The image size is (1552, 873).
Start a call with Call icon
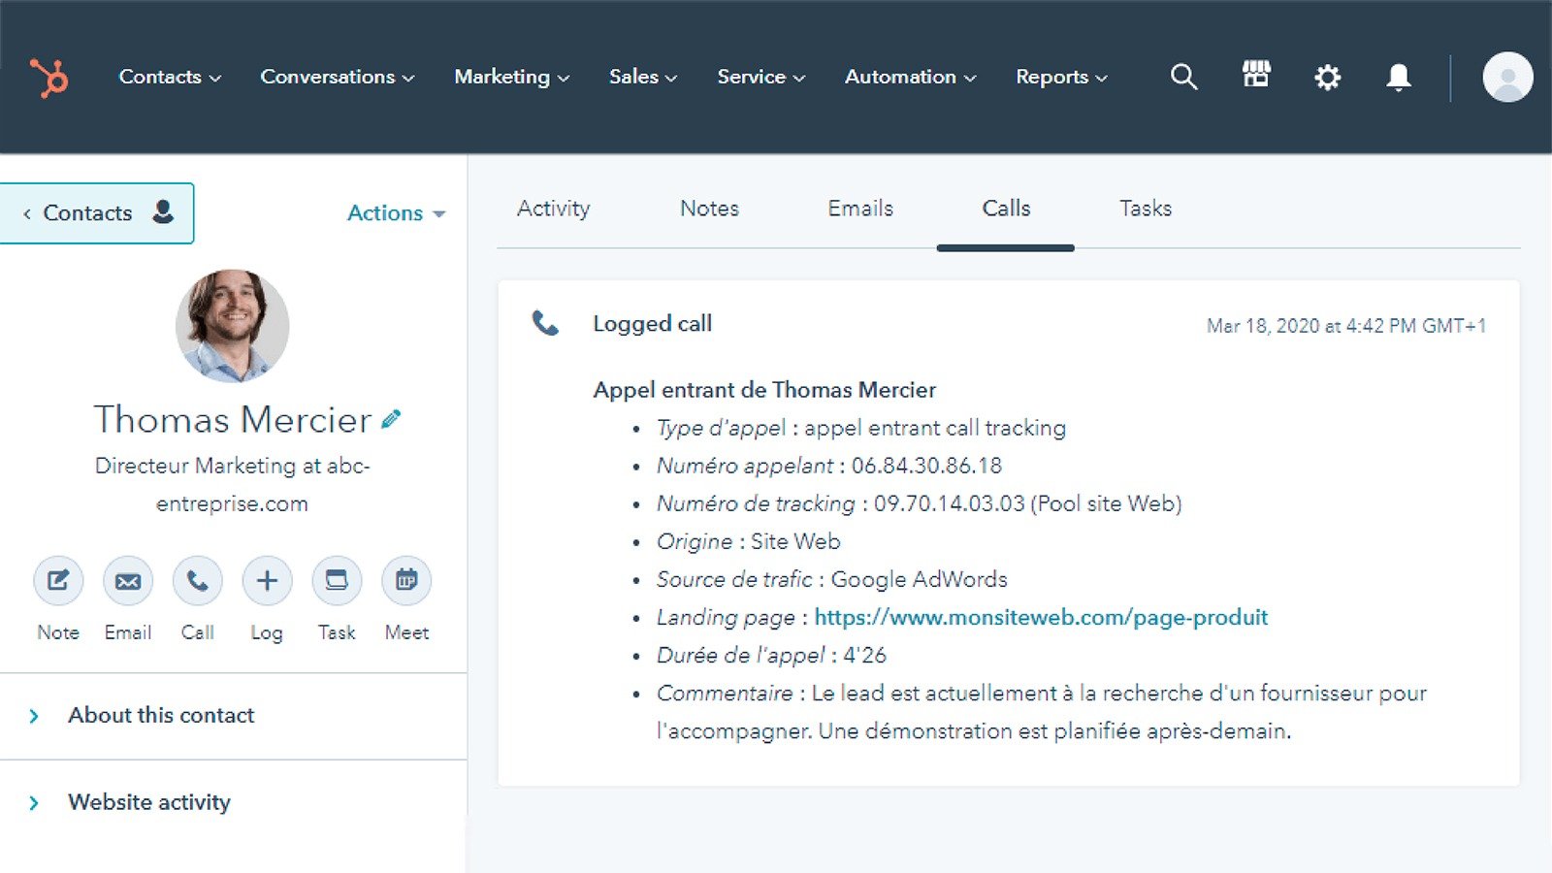click(198, 581)
